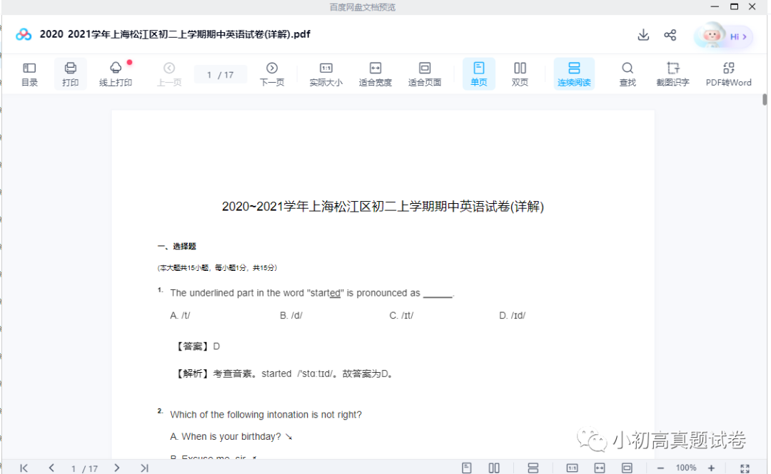The width and height of the screenshot is (771, 474).
Task: Select double page icon in bottom bar
Action: 494,468
